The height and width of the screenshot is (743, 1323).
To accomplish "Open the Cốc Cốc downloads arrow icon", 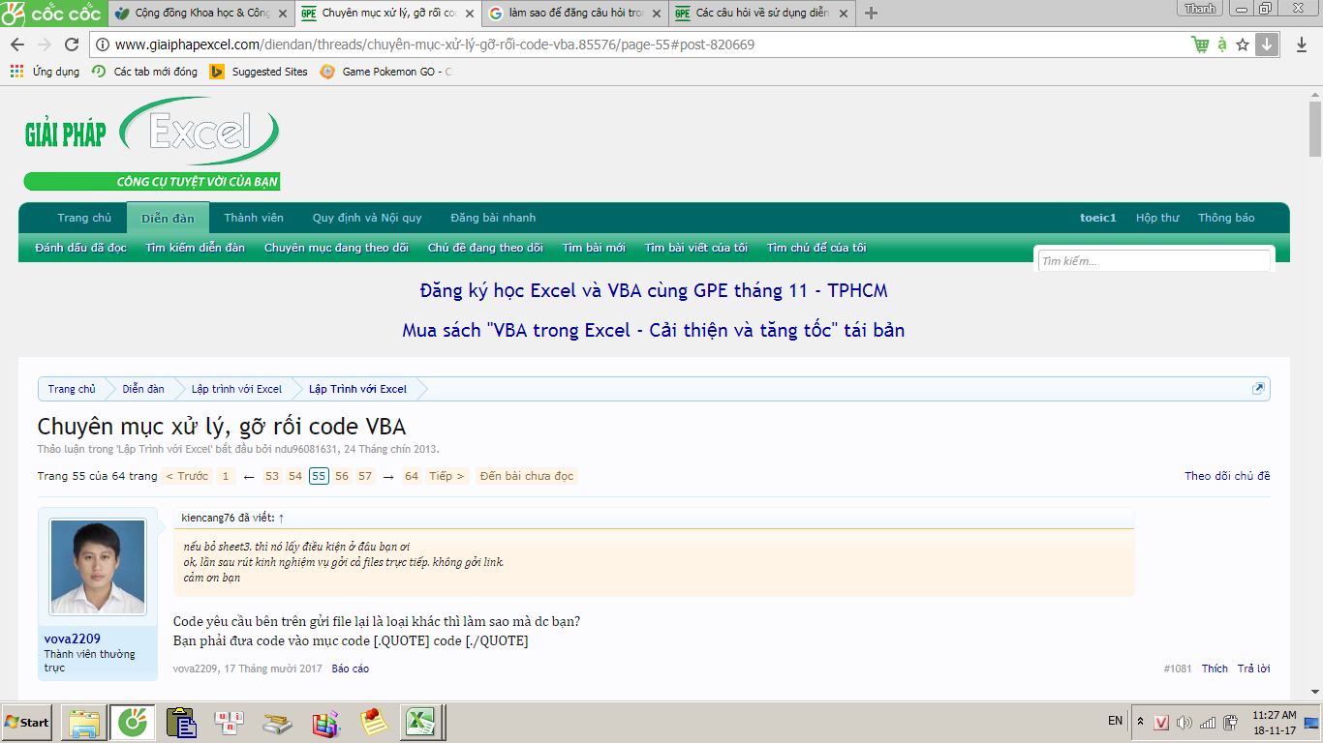I will [1267, 45].
